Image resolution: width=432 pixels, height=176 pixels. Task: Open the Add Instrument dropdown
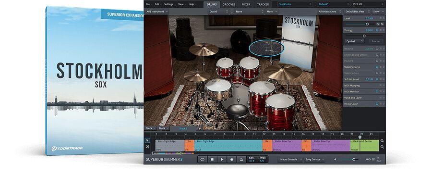pyautogui.click(x=157, y=12)
